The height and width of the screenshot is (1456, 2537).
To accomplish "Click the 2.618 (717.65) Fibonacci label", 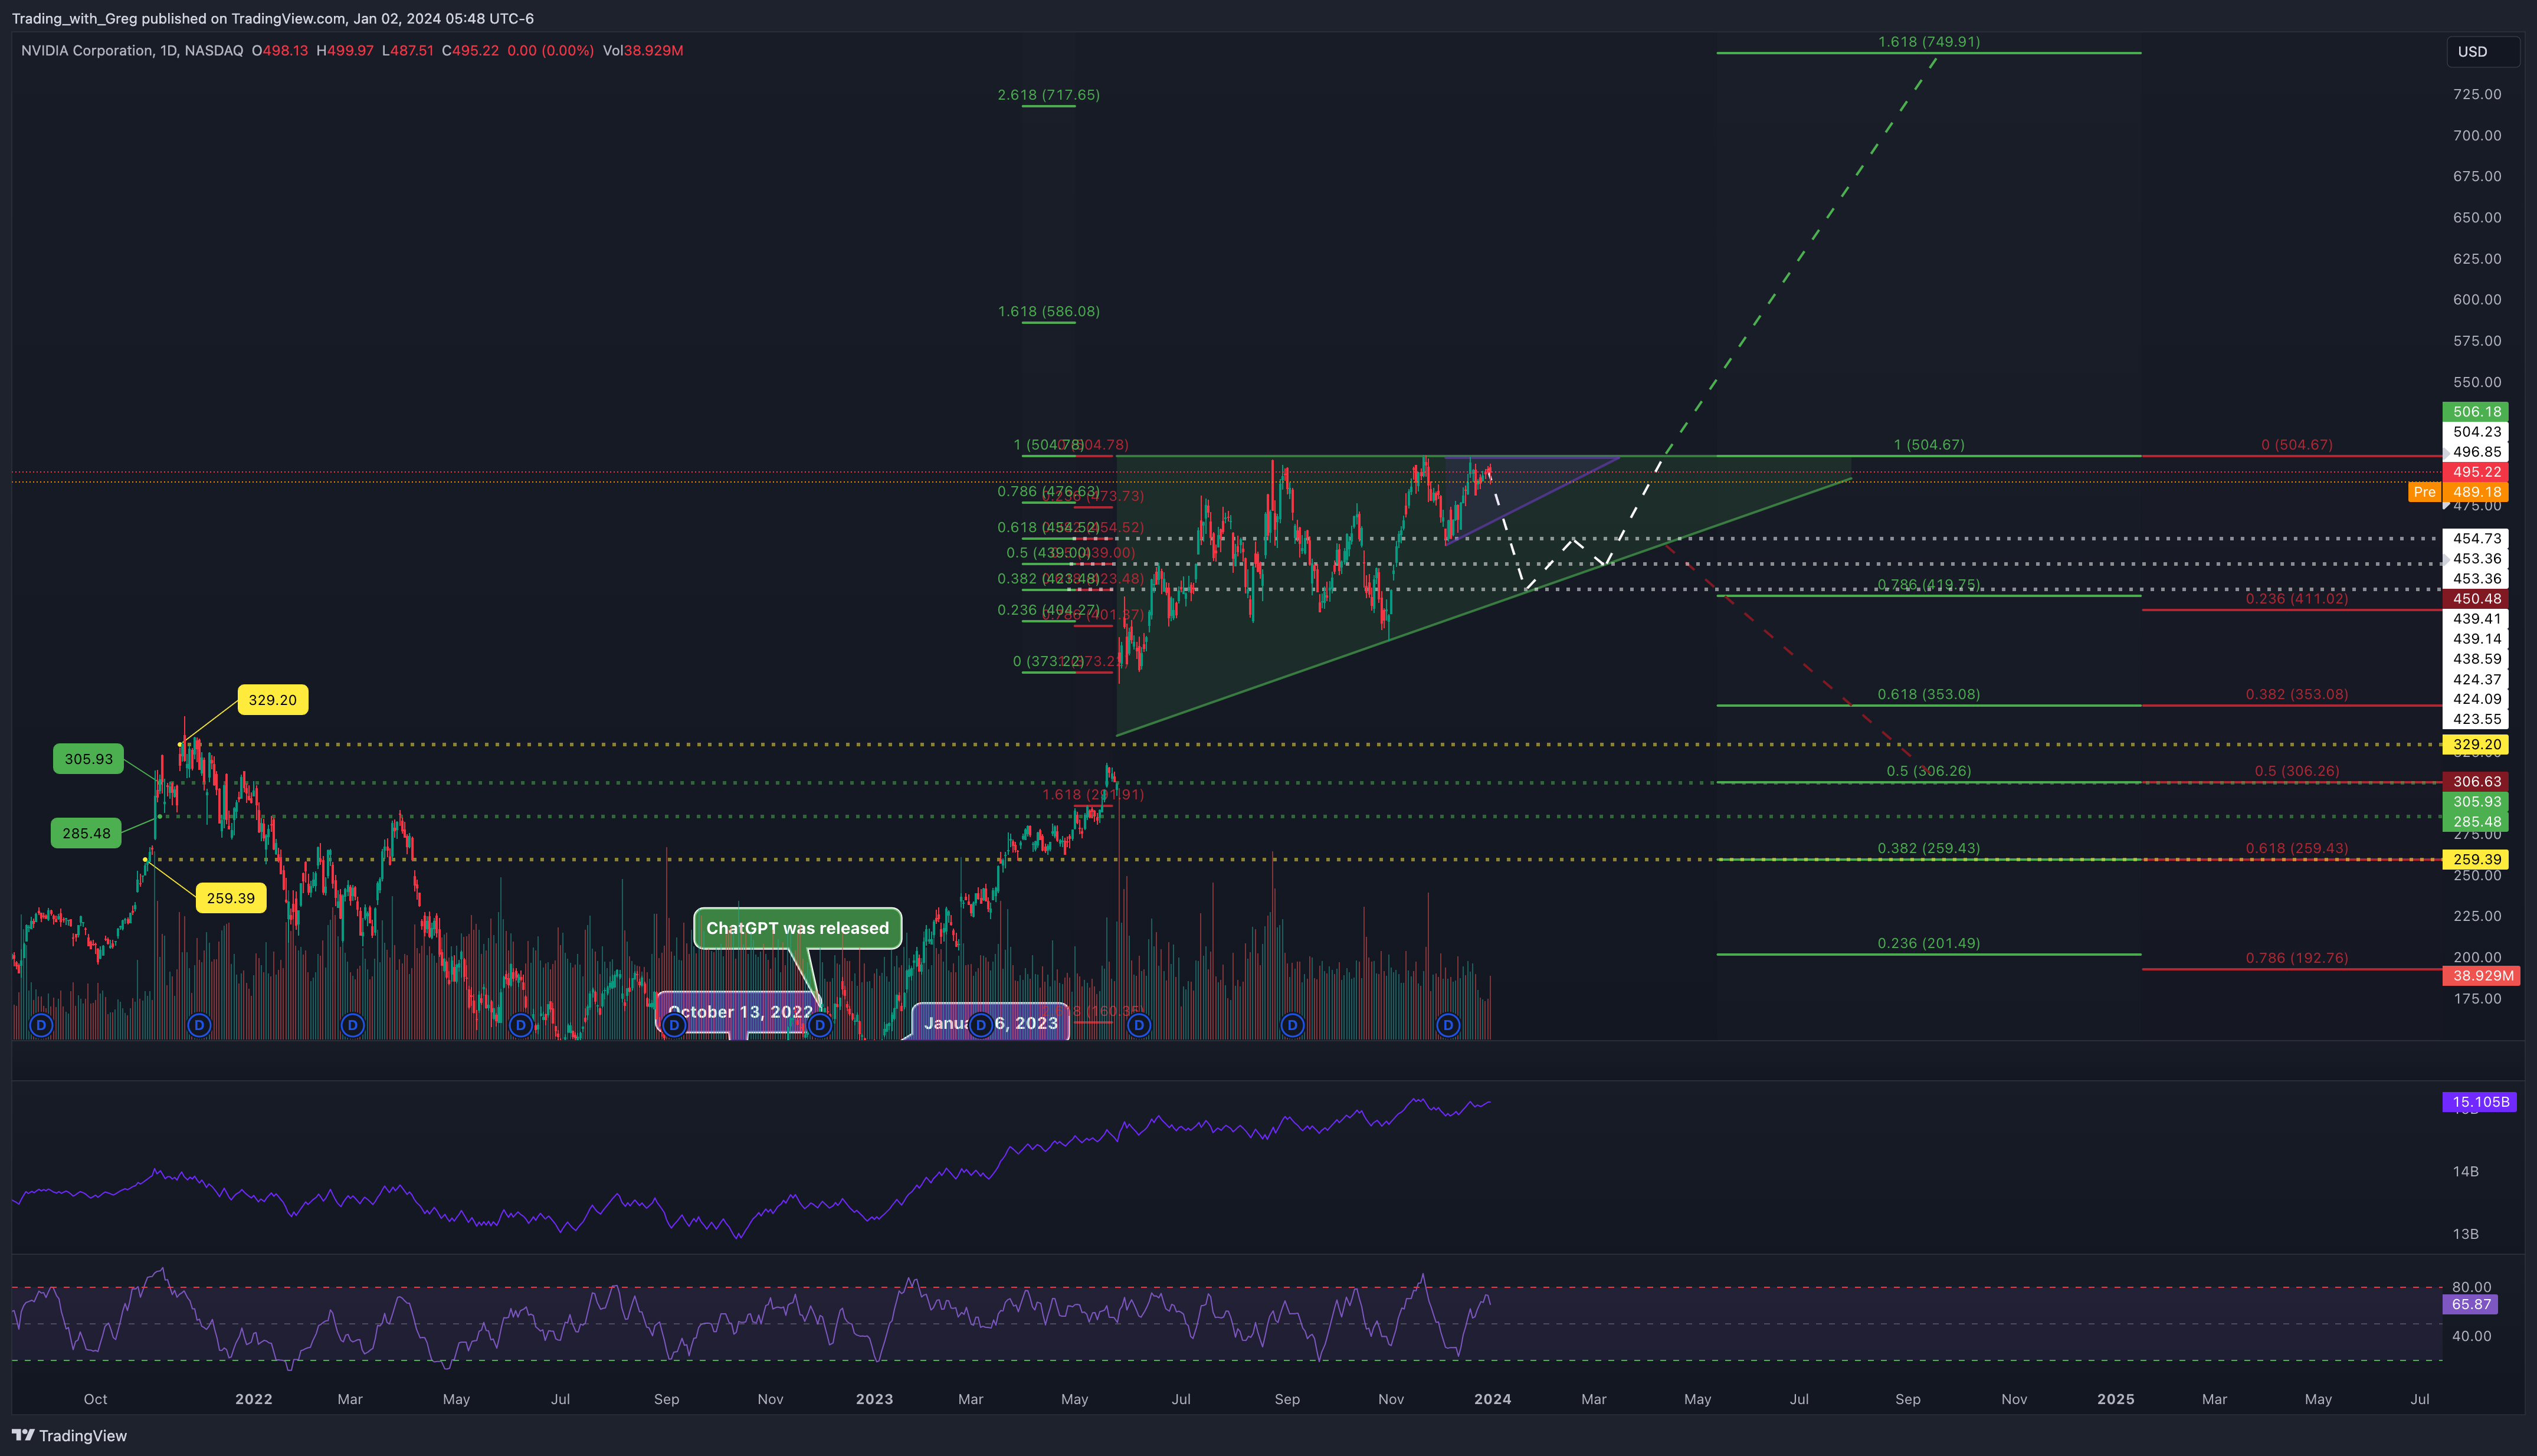I will [x=1048, y=95].
